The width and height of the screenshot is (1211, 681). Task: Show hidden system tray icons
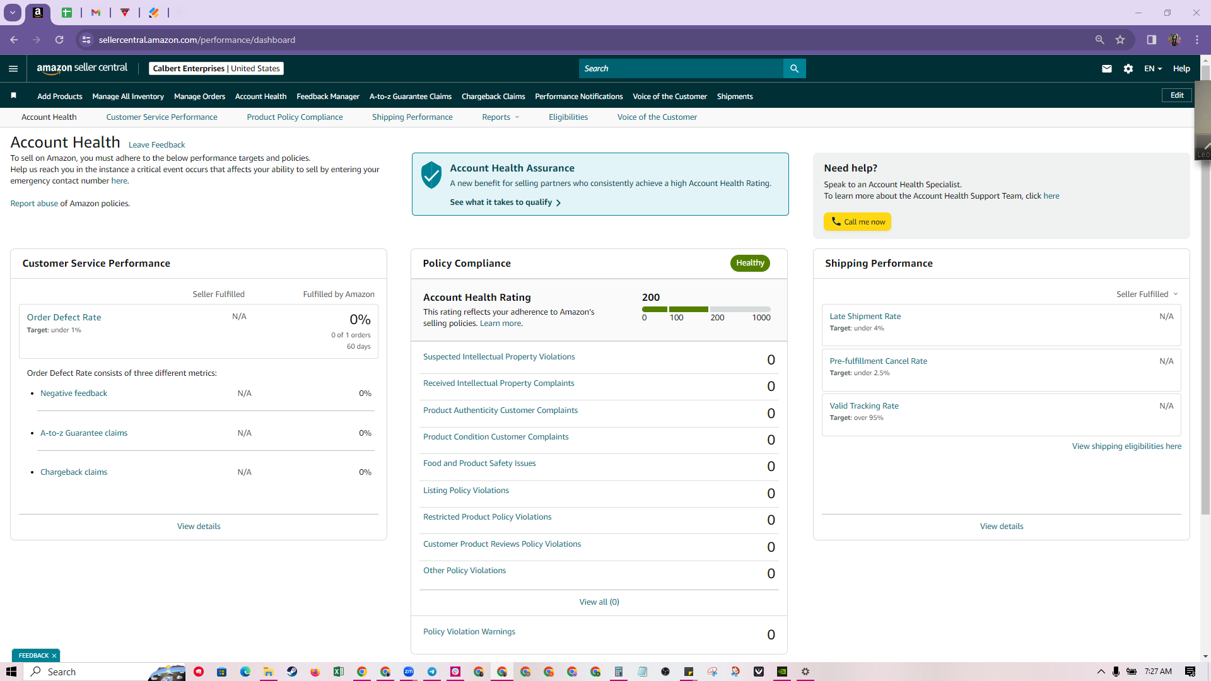tap(1101, 672)
